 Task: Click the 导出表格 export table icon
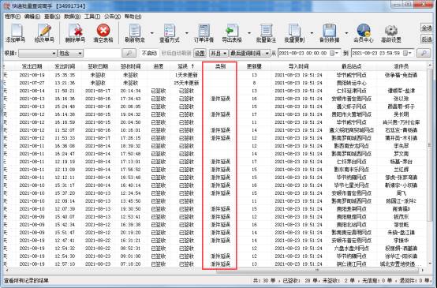[232, 31]
